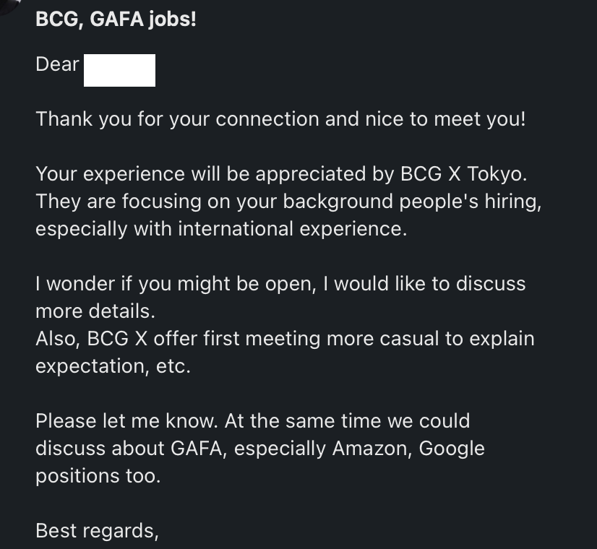Click the "Please let me know" sentence
597x549 pixels.
coord(126,421)
